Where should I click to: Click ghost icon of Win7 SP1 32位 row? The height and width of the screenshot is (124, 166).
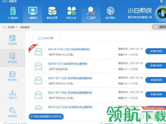39,81
